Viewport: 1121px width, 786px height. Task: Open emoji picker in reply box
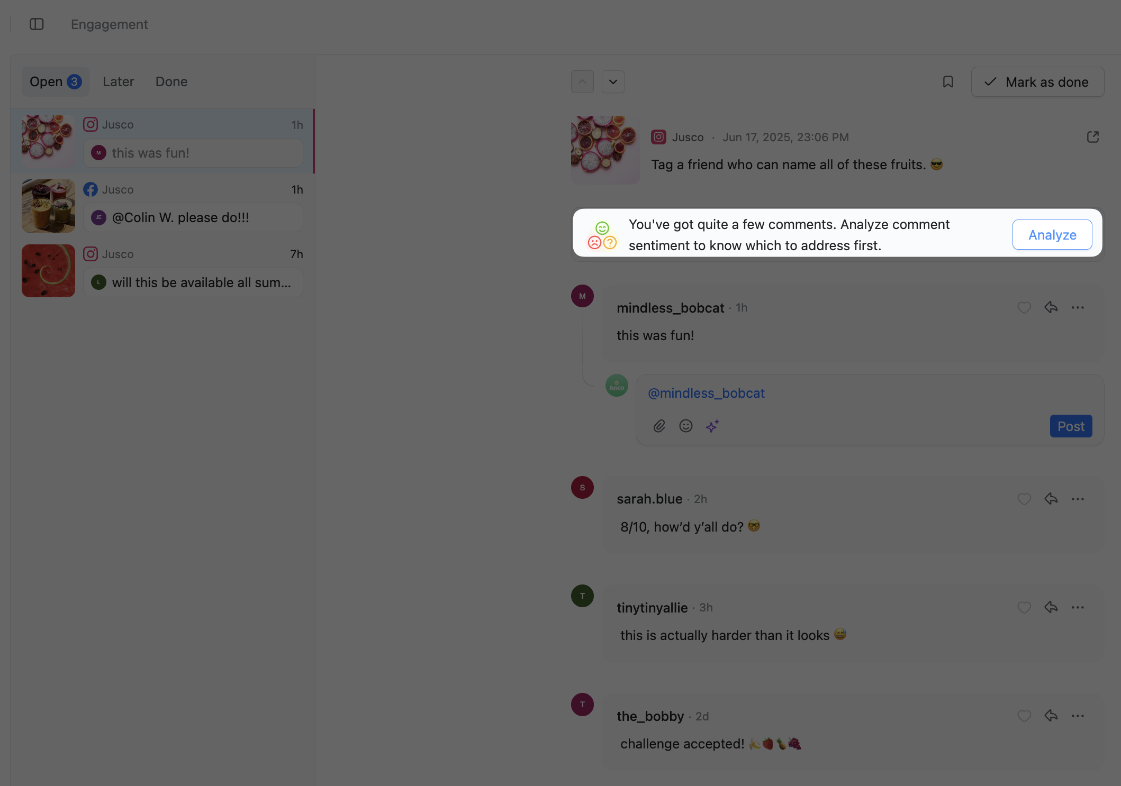tap(686, 426)
